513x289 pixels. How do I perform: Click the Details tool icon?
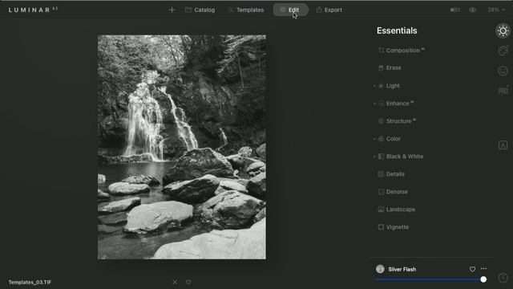pyautogui.click(x=381, y=174)
